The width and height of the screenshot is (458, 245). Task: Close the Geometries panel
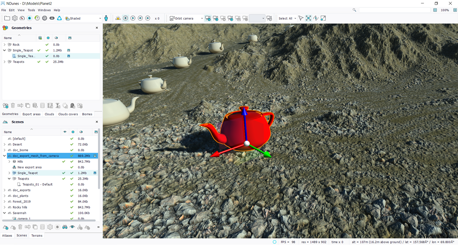tap(97, 28)
